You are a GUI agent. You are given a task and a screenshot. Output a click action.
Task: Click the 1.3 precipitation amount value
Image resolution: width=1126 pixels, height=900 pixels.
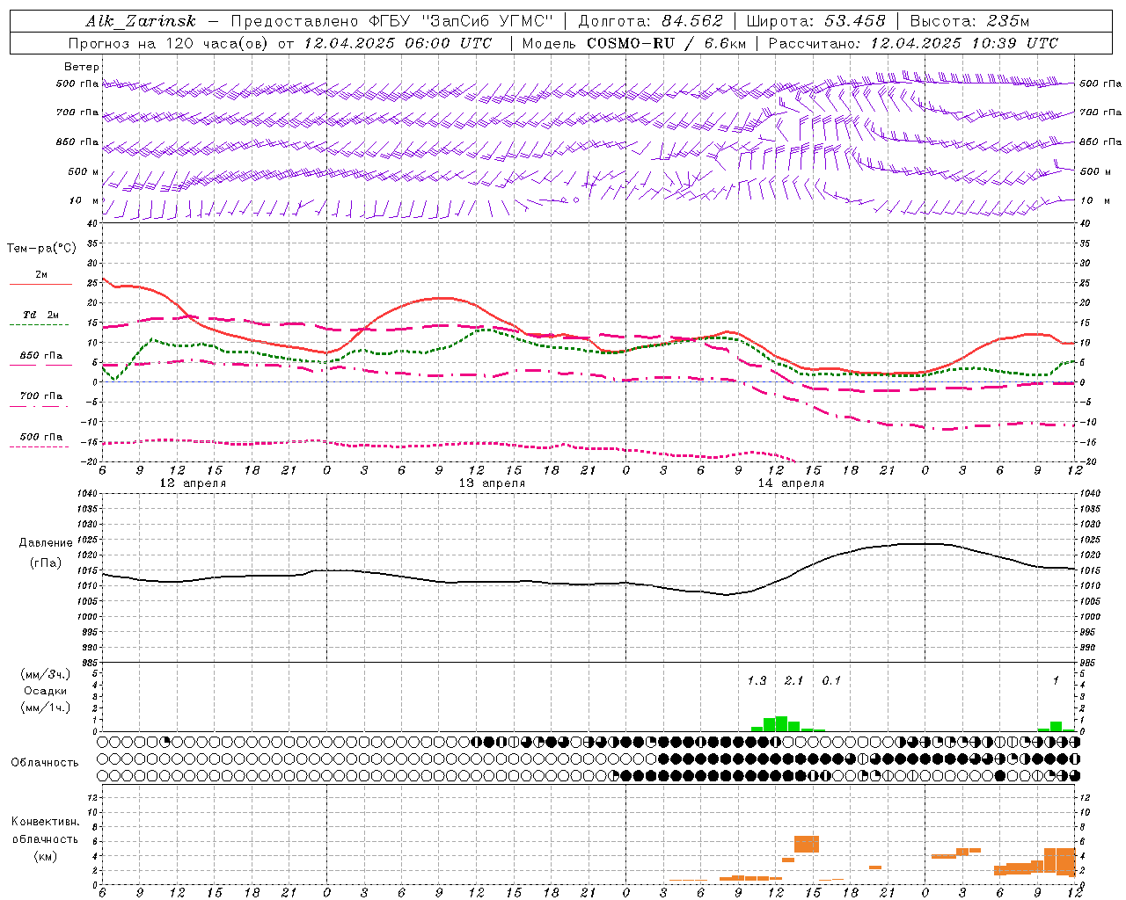coord(757,680)
